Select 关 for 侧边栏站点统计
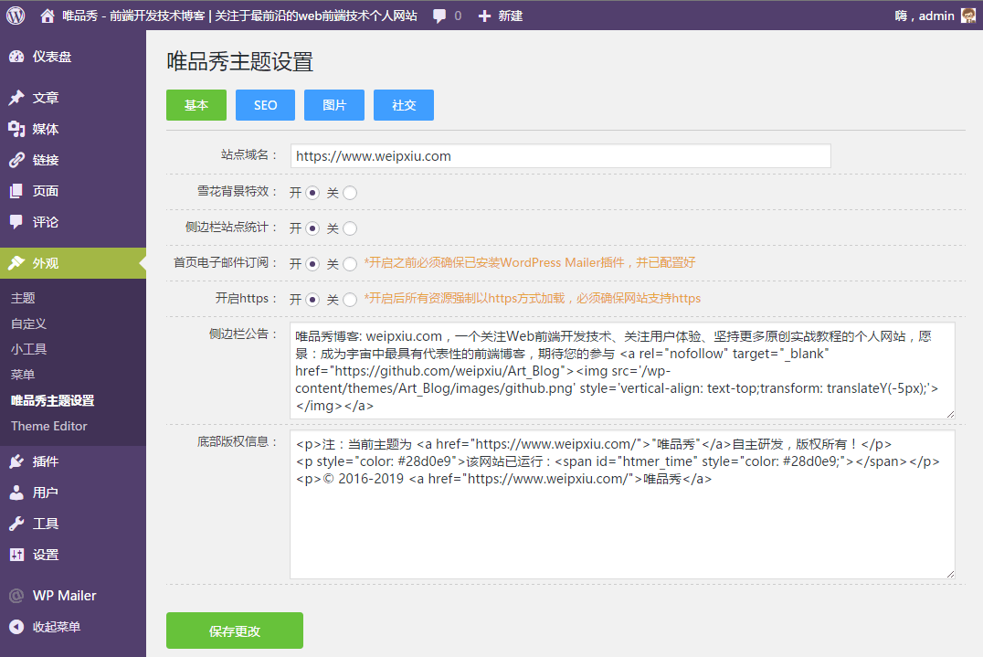 [x=350, y=228]
